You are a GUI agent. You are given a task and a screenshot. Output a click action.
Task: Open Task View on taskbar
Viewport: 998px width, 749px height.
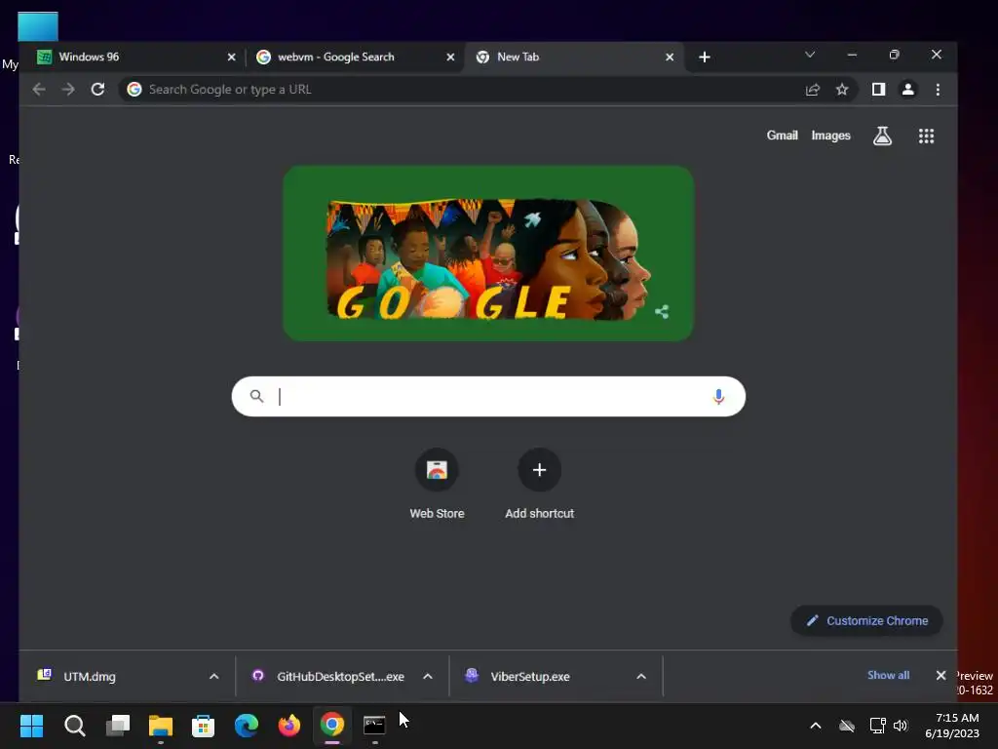point(118,726)
